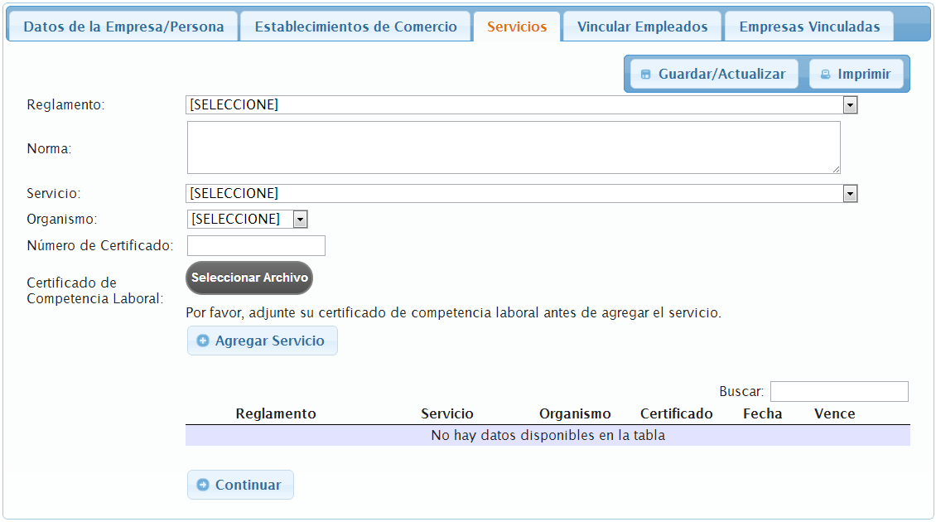Sort by the Fecha column header
Viewport: 936px width, 522px height.
[x=762, y=414]
